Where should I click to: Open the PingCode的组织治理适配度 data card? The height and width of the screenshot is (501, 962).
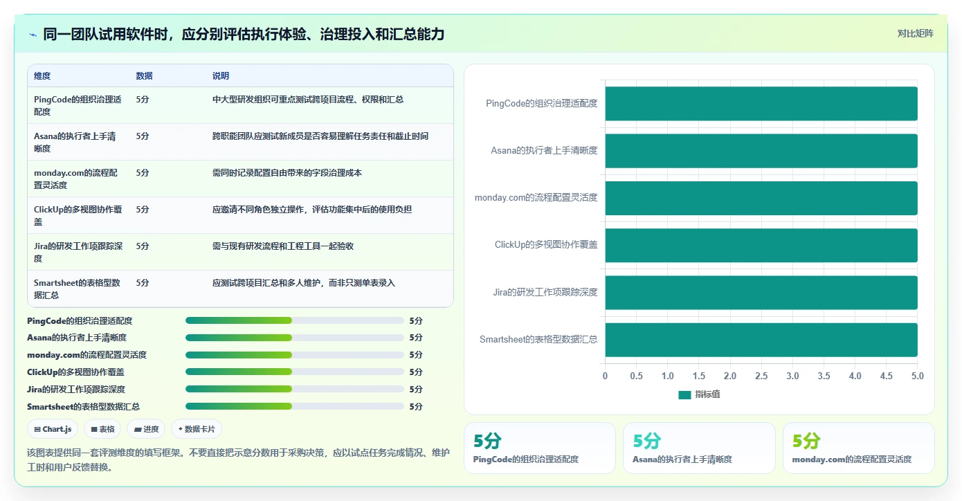click(x=540, y=448)
